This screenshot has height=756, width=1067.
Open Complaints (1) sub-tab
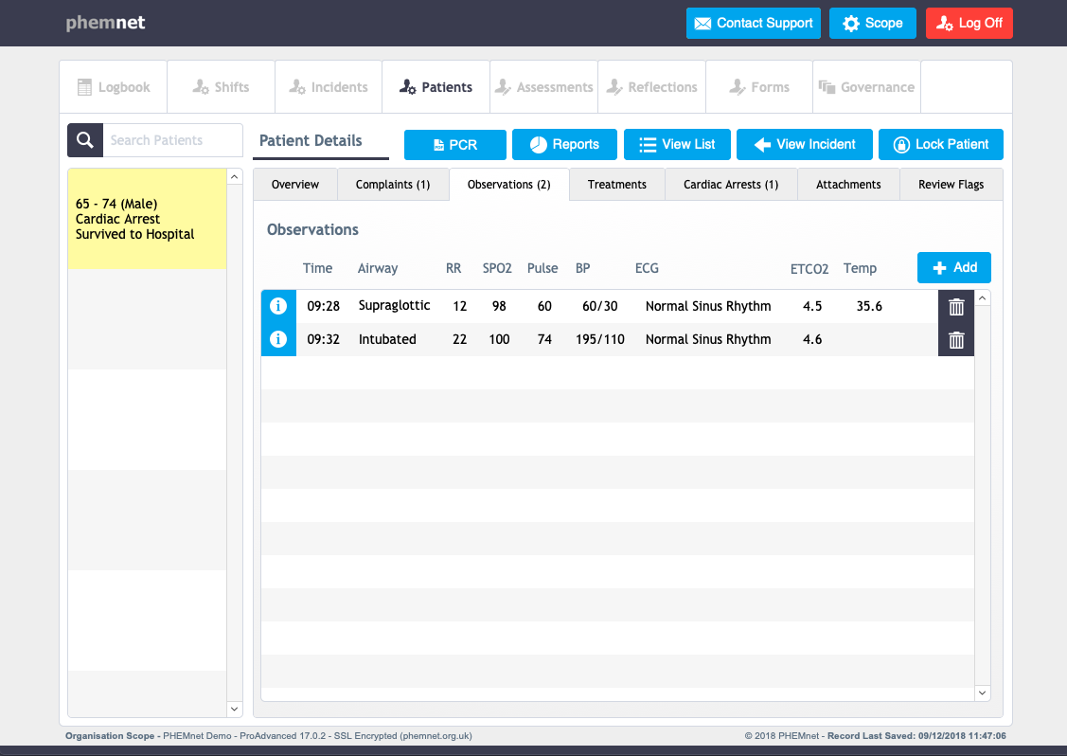point(393,185)
